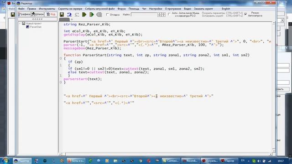Click the blue undo arrow icon
The image size is (292, 164).
(x=69, y=15)
